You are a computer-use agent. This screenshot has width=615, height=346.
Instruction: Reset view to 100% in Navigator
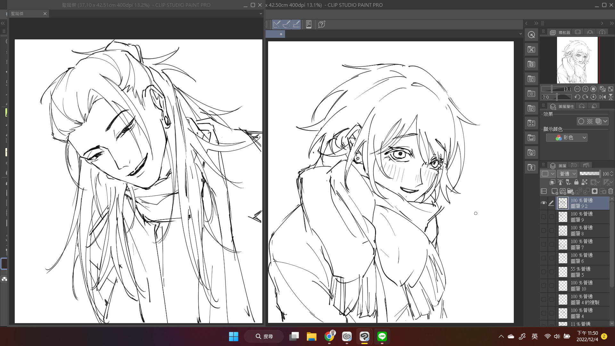(594, 89)
